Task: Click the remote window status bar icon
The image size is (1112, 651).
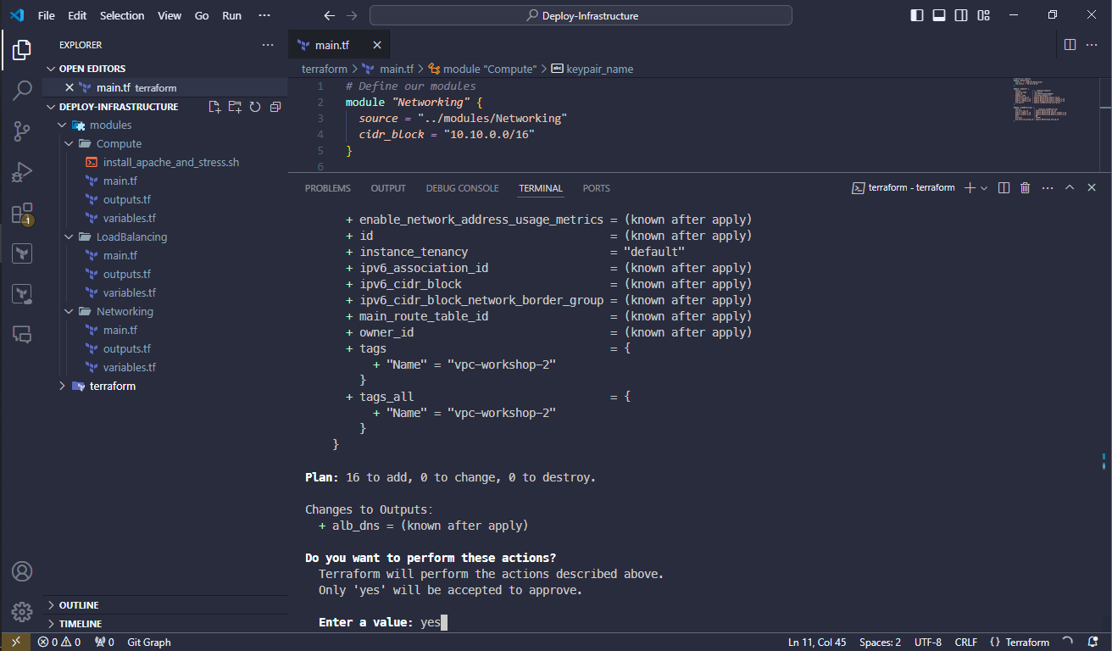Action: (15, 643)
